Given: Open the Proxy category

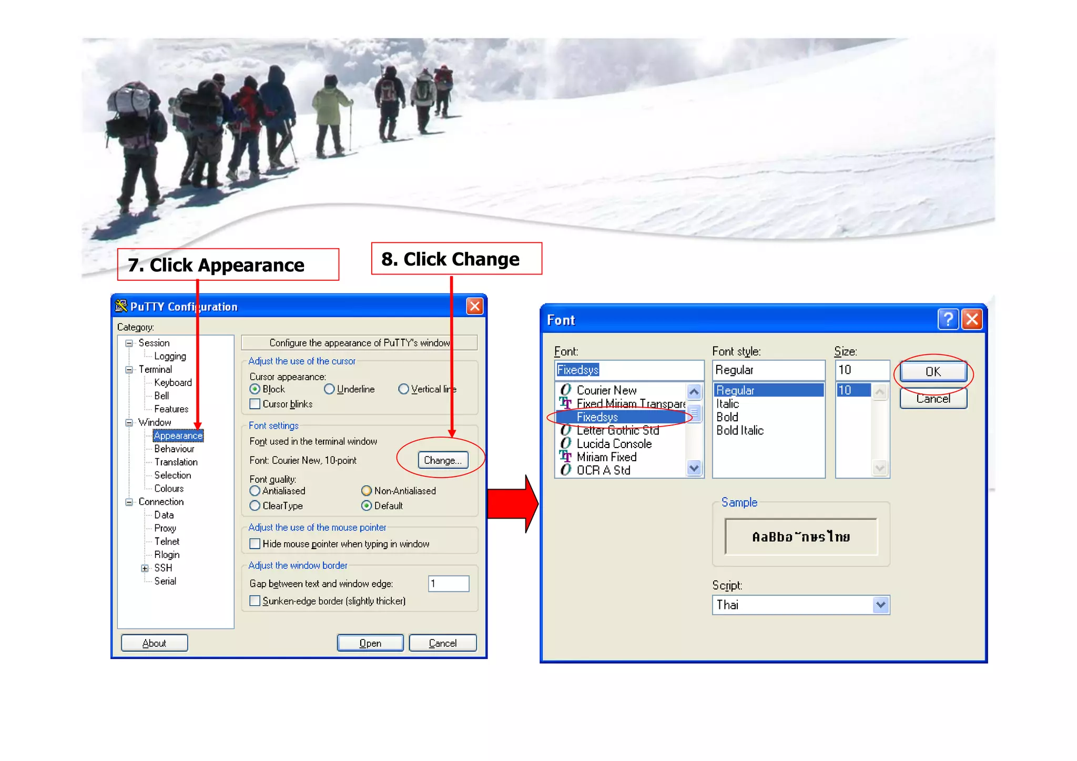Looking at the screenshot, I should [x=165, y=528].
